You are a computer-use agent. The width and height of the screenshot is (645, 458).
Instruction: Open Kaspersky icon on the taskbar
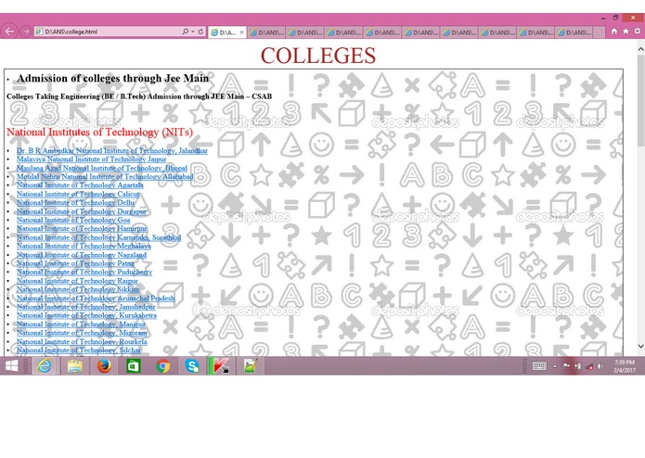(x=221, y=365)
